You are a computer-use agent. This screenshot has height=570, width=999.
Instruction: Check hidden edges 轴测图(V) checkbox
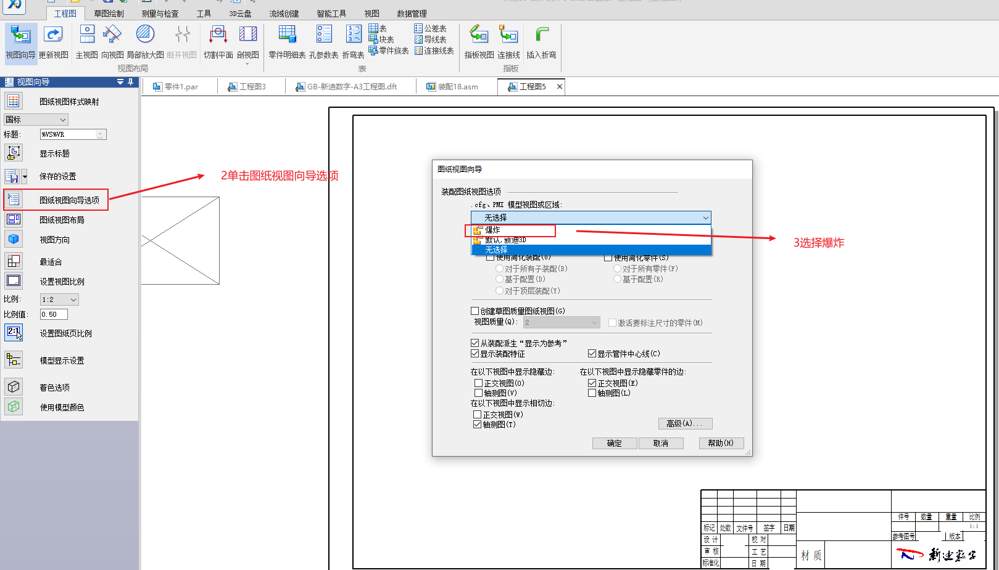[478, 393]
